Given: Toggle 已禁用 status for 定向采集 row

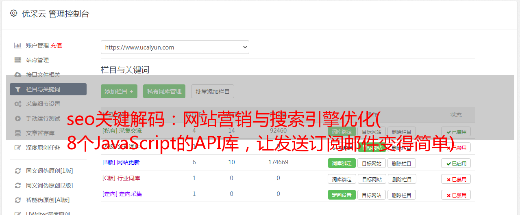Looking at the screenshot, I should click(456, 195).
